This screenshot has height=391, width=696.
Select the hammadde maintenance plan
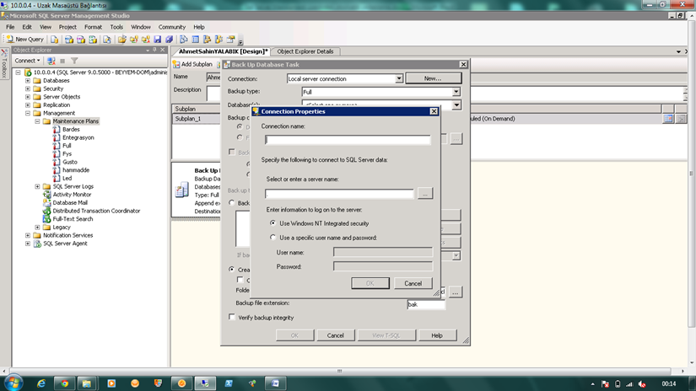tap(76, 169)
